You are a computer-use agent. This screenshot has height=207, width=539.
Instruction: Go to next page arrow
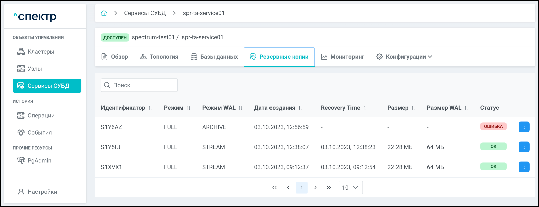click(315, 188)
